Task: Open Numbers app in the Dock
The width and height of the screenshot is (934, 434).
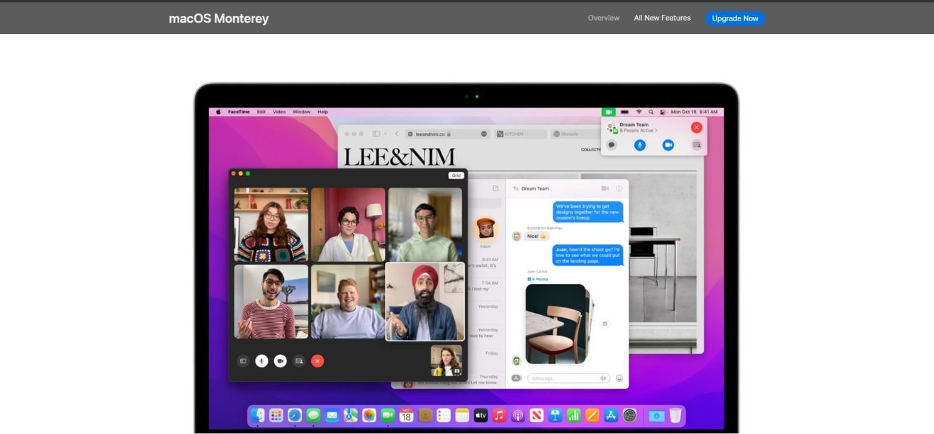Action: click(574, 415)
